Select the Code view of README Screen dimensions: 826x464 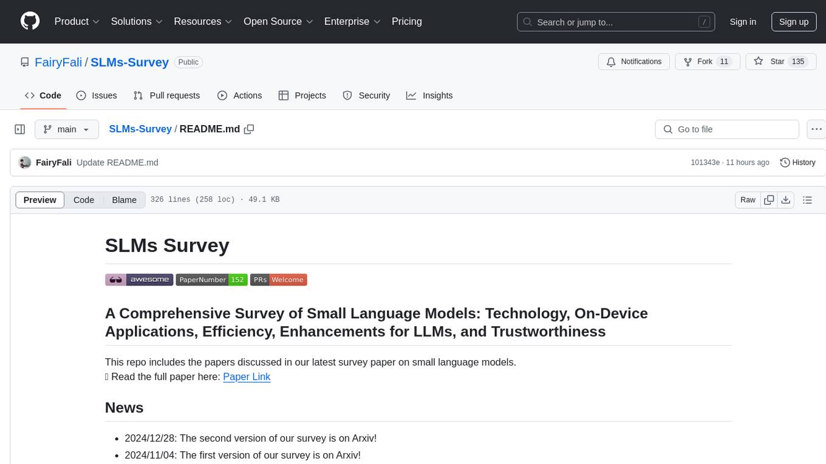pos(84,200)
